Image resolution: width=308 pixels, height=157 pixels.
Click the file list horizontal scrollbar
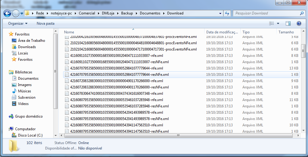pyautogui.click(x=178, y=135)
